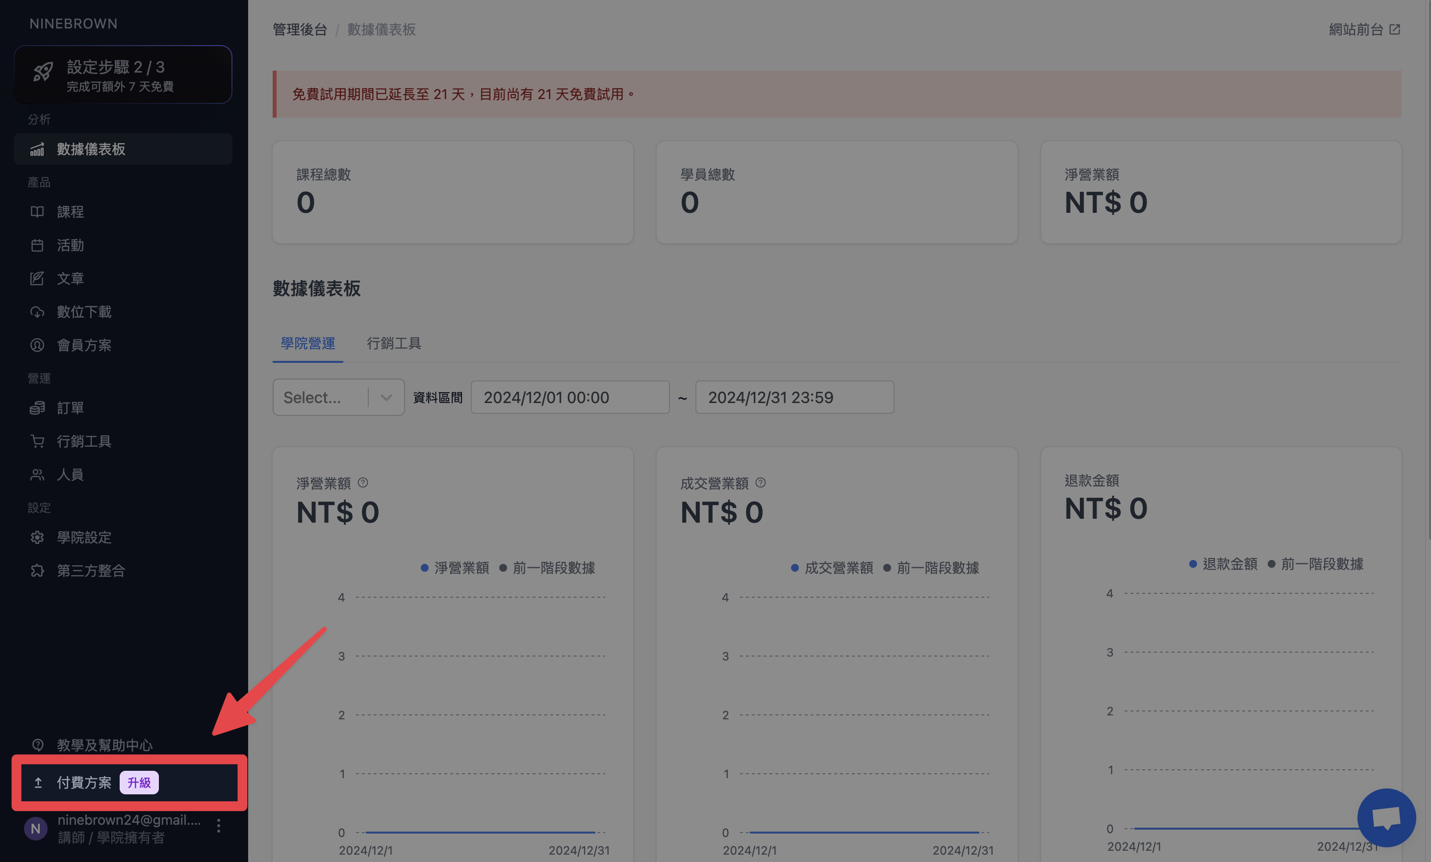
Task: Click the pencil icon next to 文章
Action: click(x=37, y=279)
